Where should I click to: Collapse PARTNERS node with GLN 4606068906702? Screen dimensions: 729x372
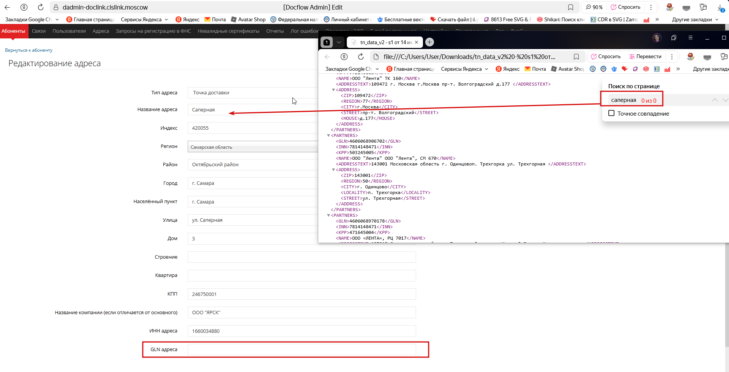(x=329, y=136)
